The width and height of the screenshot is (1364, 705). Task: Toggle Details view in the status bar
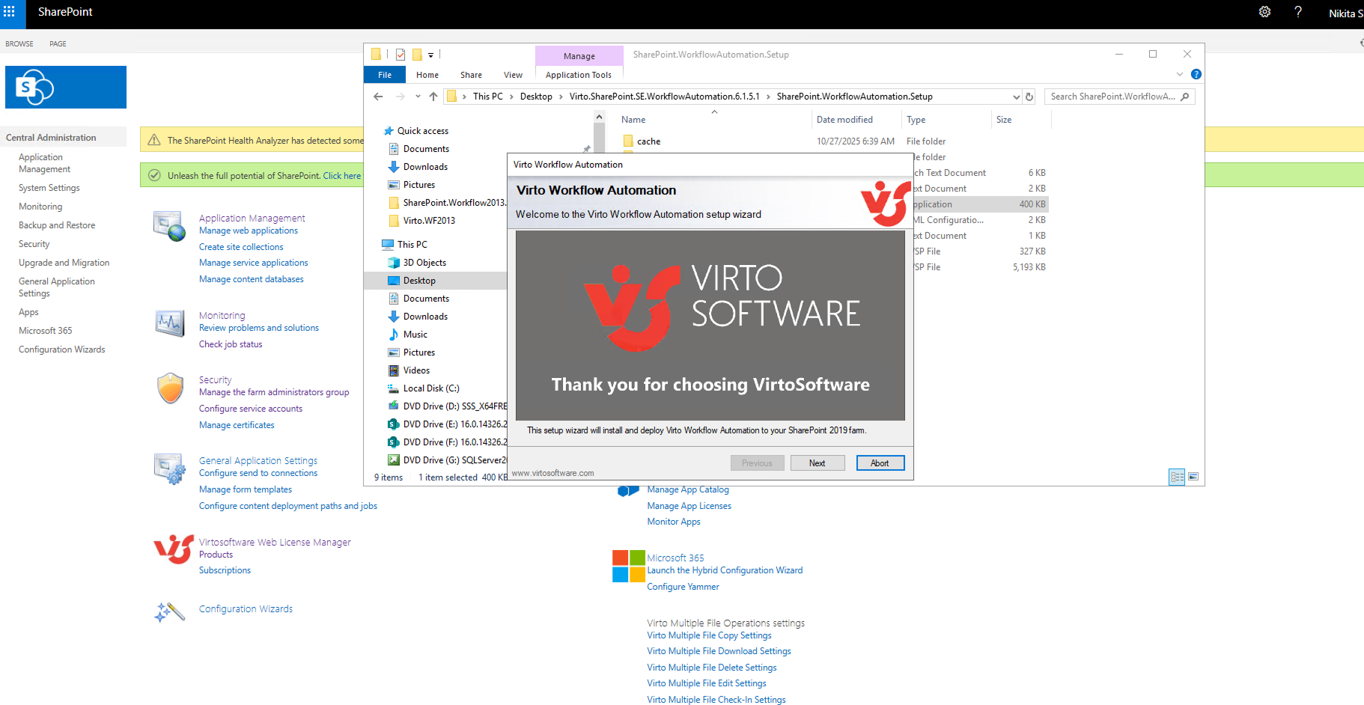(1177, 477)
